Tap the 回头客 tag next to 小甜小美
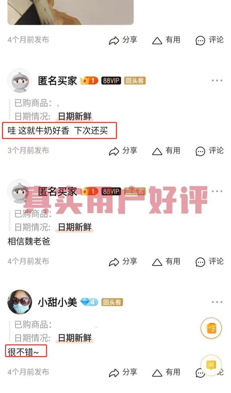 pos(112,302)
